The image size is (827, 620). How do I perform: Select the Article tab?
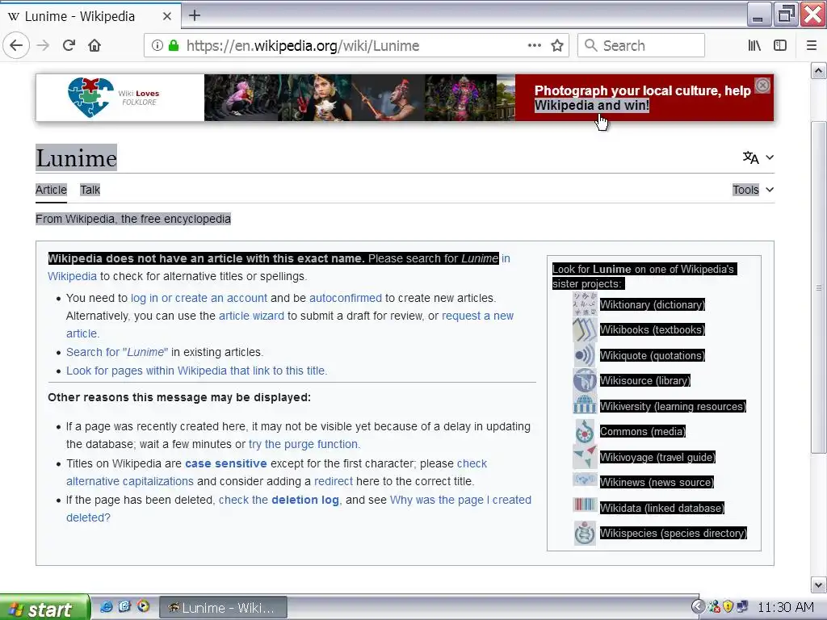coord(51,190)
